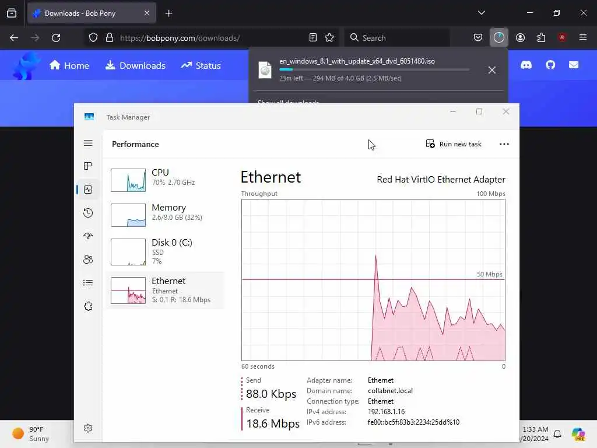
Task: Select Memory performance entry
Action: [x=164, y=215]
